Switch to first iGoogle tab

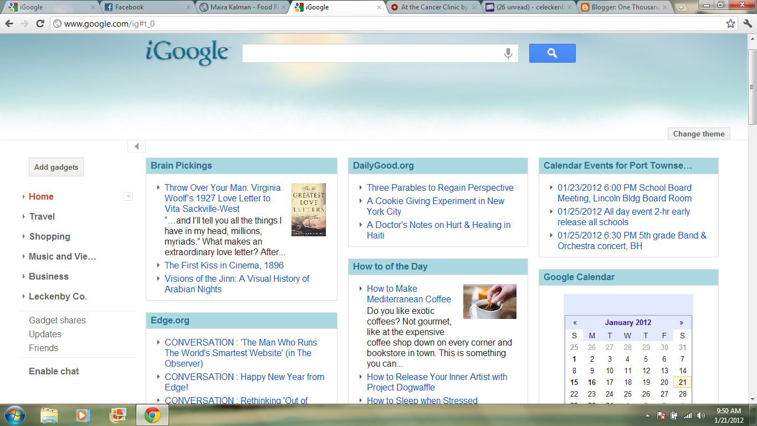(x=52, y=7)
